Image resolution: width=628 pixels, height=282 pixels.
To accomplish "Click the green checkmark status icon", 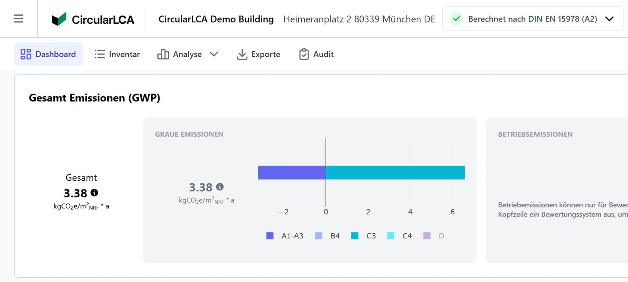I will point(457,19).
